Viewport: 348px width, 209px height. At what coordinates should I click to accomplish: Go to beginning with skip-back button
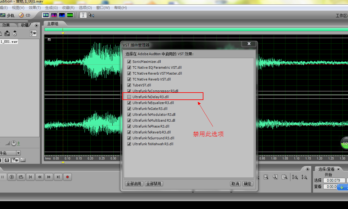pyautogui.click(x=30, y=177)
